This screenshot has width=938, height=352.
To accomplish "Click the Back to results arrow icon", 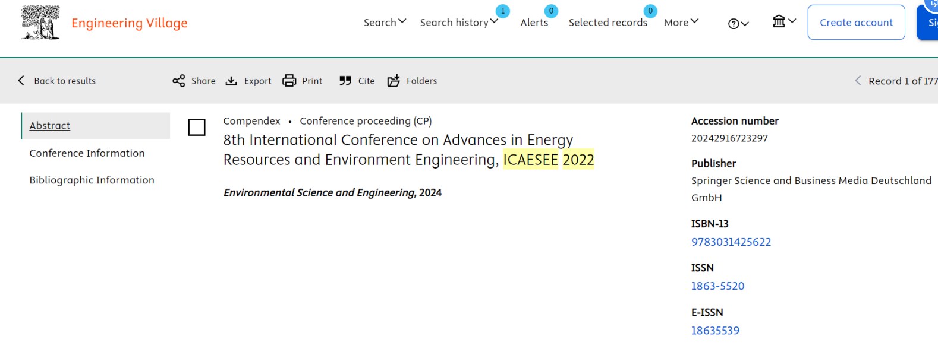I will [21, 80].
